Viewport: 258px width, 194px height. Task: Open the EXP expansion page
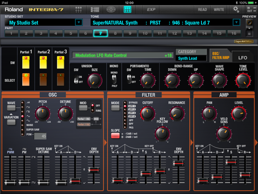[x=151, y=9]
